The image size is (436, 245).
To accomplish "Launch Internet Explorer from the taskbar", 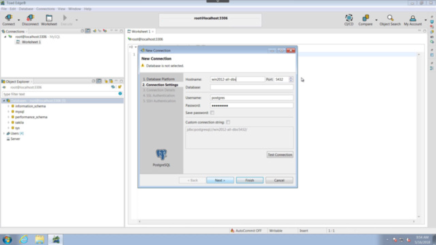I will pyautogui.click(x=24, y=240).
